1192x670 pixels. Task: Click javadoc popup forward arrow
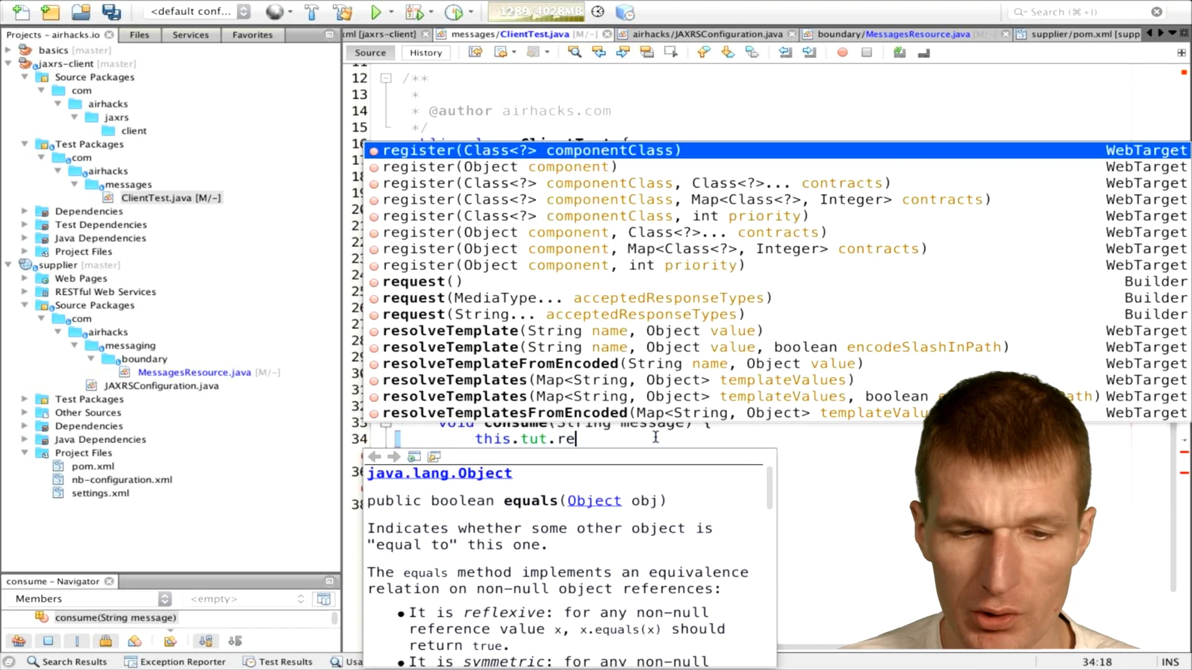(394, 457)
